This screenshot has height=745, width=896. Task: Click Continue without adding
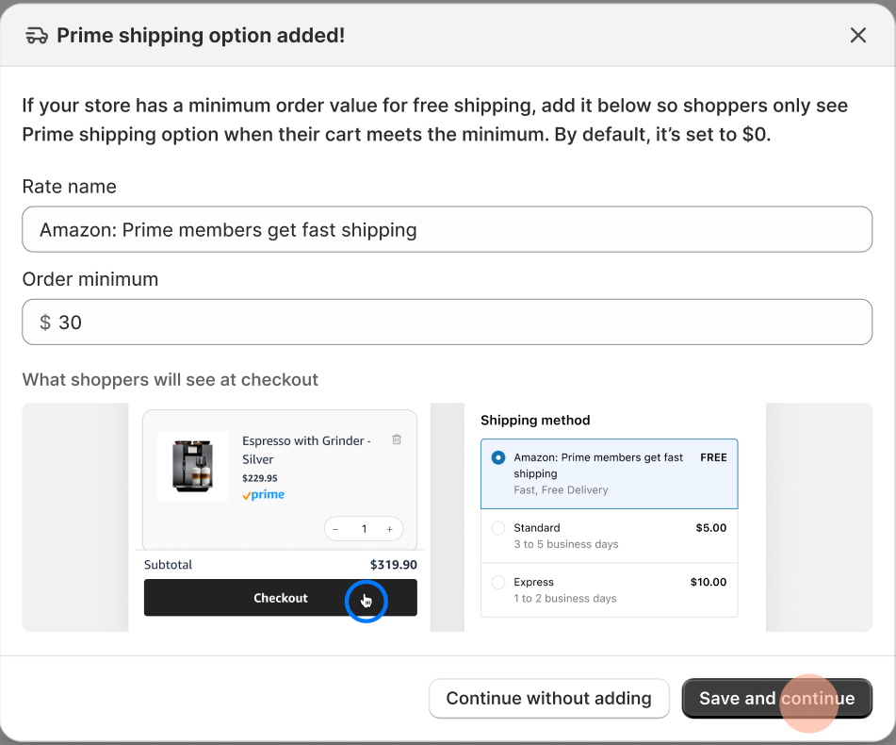548,698
